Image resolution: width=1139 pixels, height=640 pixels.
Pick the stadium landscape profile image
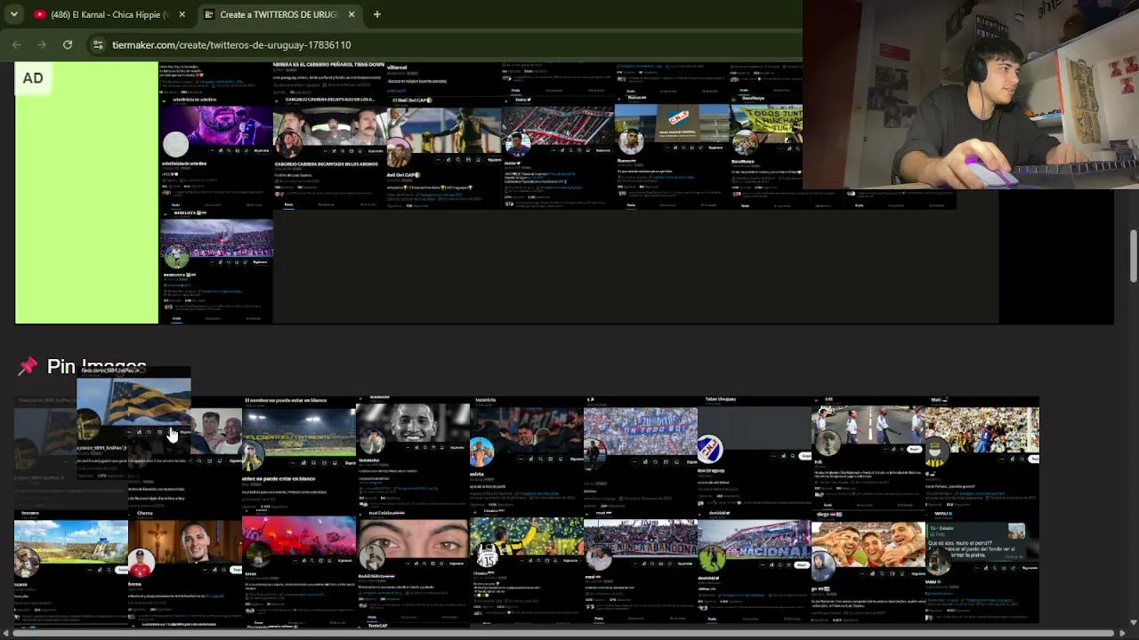(x=71, y=567)
